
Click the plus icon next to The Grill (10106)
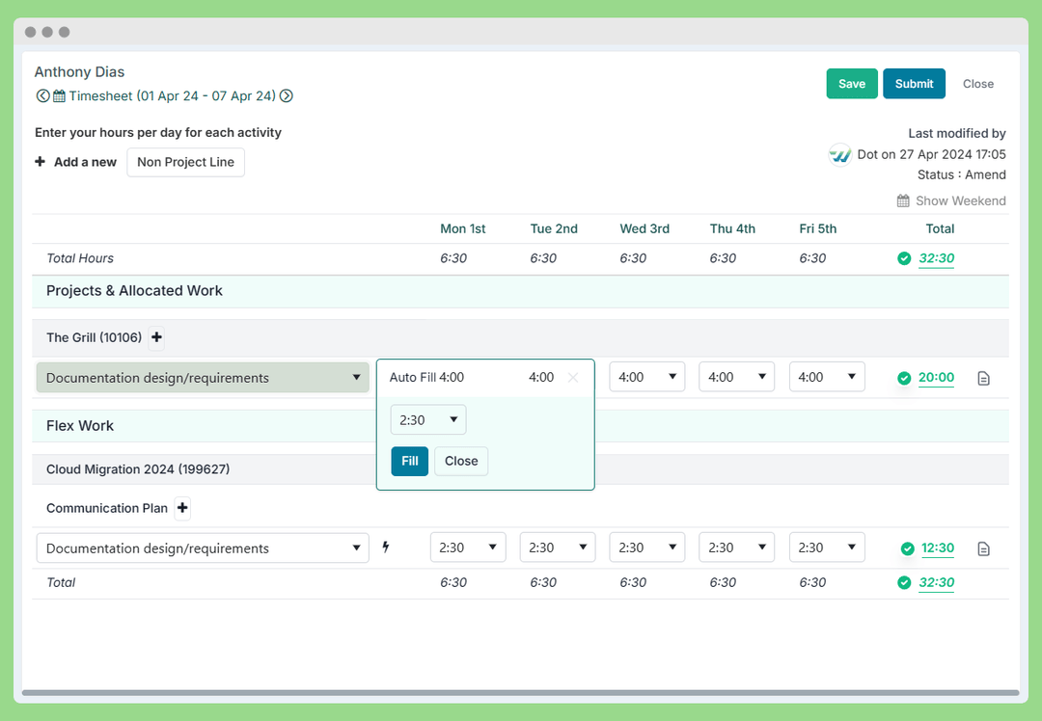point(156,337)
